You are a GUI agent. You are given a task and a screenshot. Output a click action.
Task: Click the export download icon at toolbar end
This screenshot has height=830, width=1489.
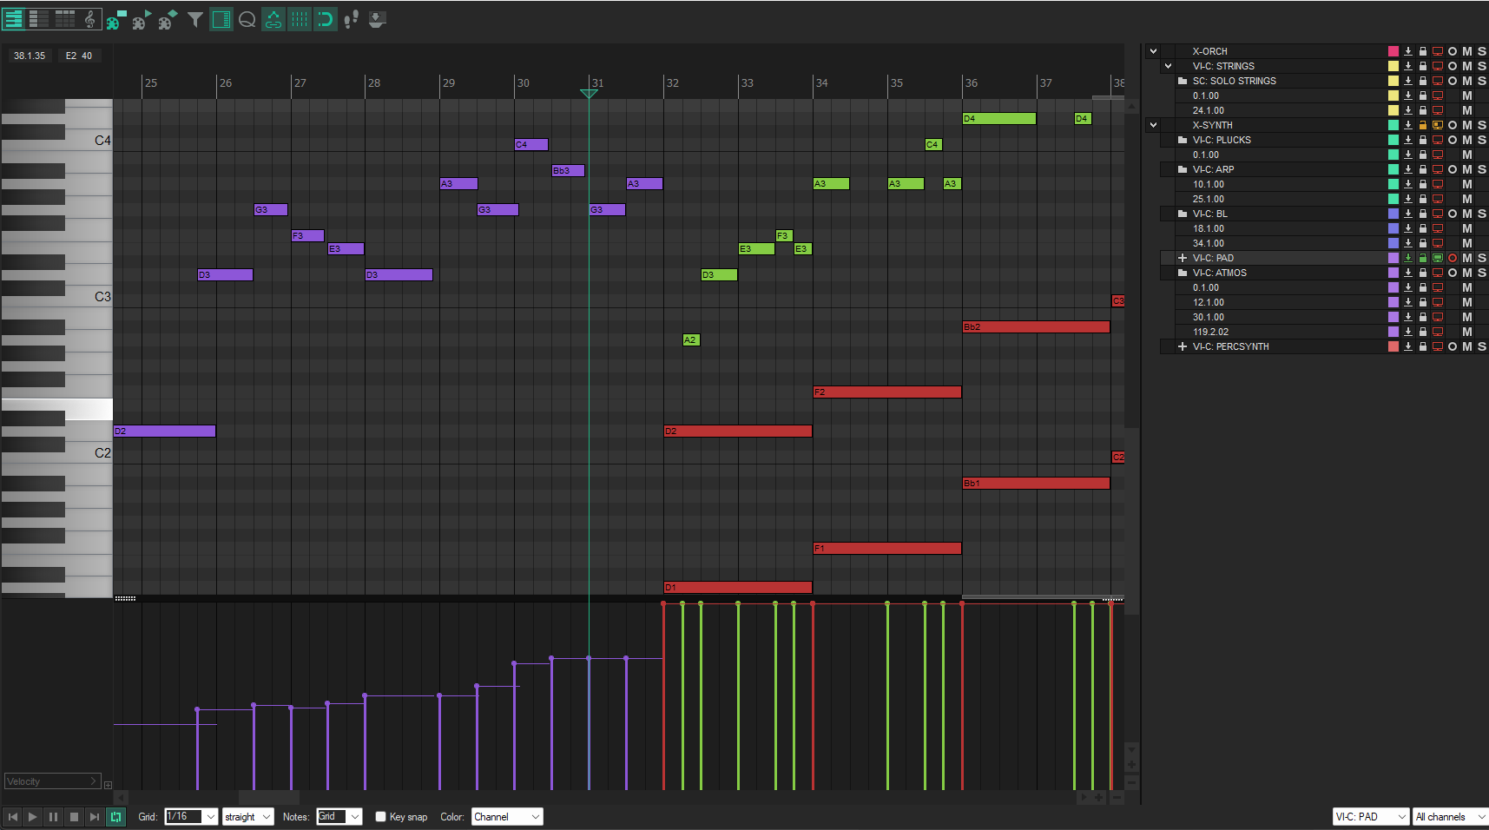click(x=376, y=18)
